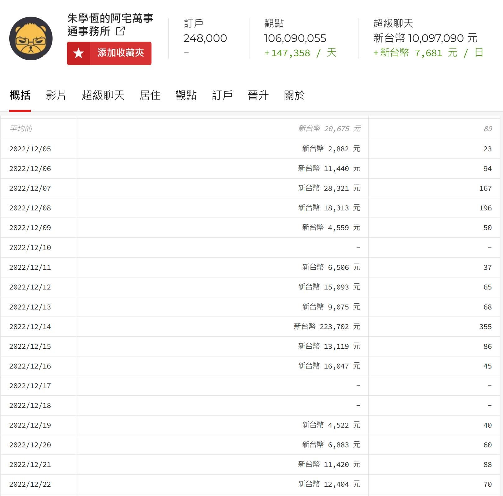
Task: Click the amount 新台幣 223,702 元
Action: (327, 327)
